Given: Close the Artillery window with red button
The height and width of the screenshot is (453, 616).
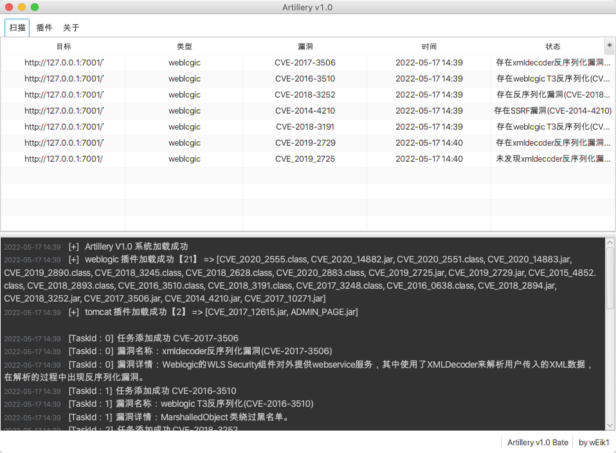Looking at the screenshot, I should pos(9,7).
